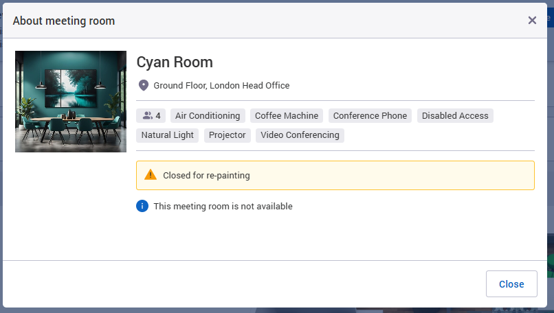This screenshot has height=313, width=554.
Task: Open the Cyan Room photo thumbnail
Action: pyautogui.click(x=71, y=102)
